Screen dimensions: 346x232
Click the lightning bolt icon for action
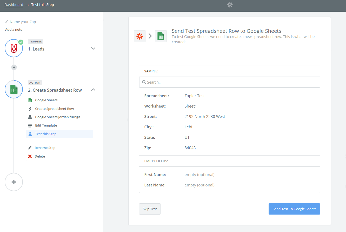click(x=30, y=109)
